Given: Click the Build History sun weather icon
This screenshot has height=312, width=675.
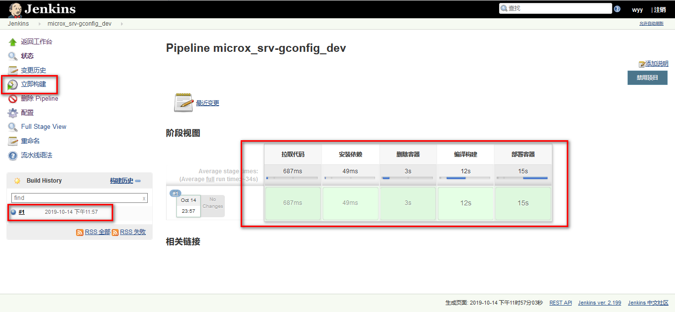Looking at the screenshot, I should (x=17, y=181).
